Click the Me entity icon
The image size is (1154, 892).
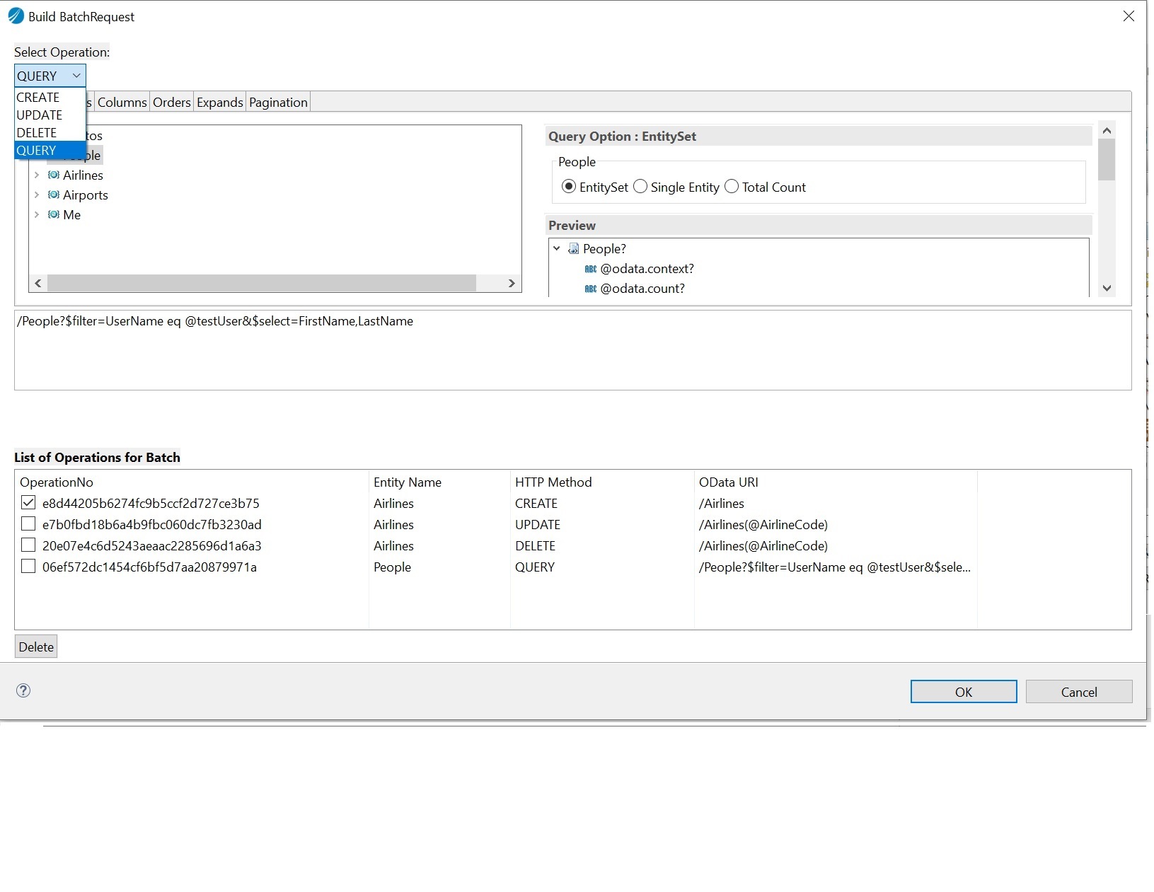pos(54,214)
